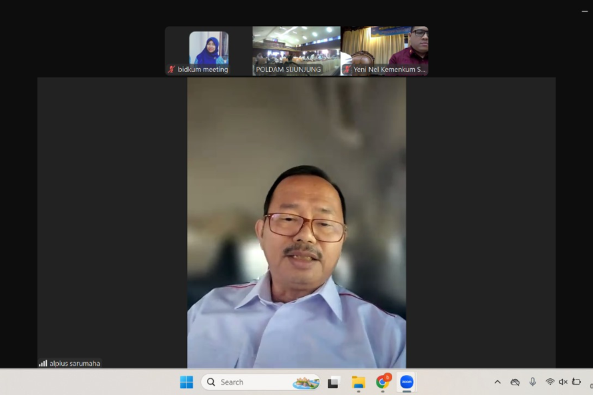
Task: Open the Wi-Fi network status icon
Action: point(550,382)
